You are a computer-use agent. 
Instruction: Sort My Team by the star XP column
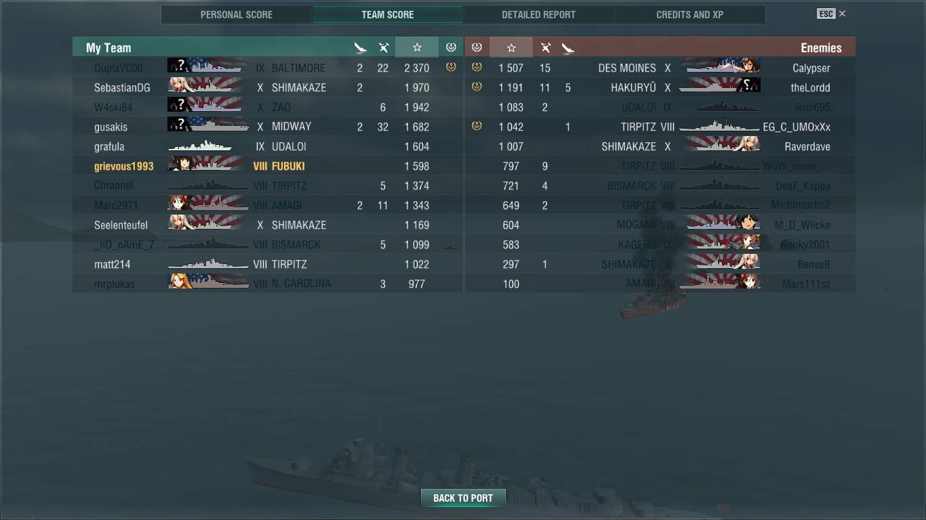417,47
